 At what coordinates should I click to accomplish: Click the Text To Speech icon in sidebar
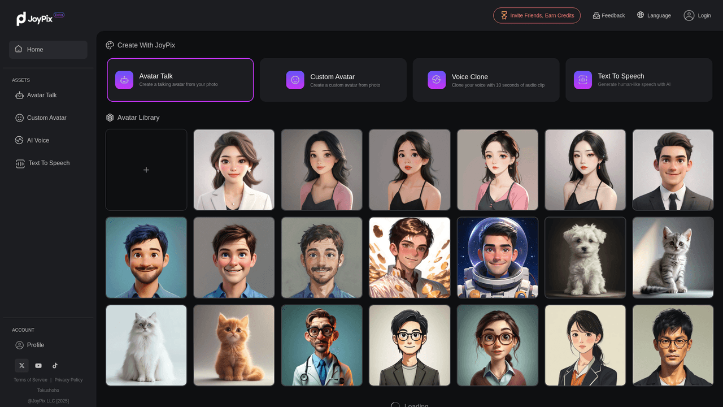click(x=20, y=163)
